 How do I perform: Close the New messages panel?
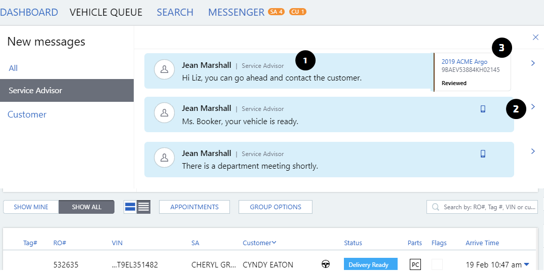[535, 37]
